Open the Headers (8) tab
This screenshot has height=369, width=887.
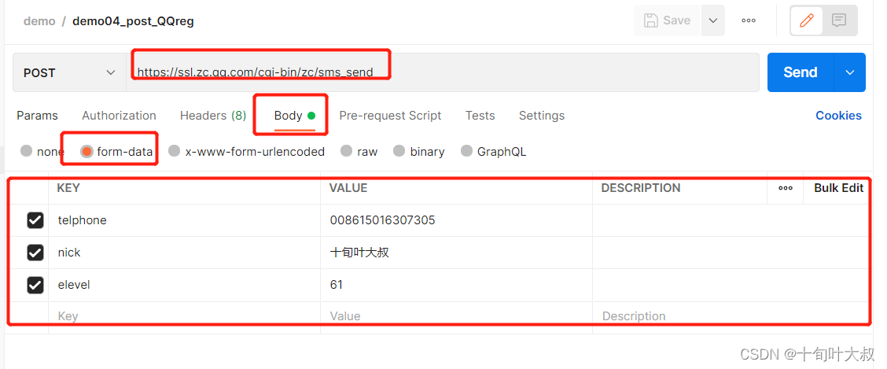point(212,116)
